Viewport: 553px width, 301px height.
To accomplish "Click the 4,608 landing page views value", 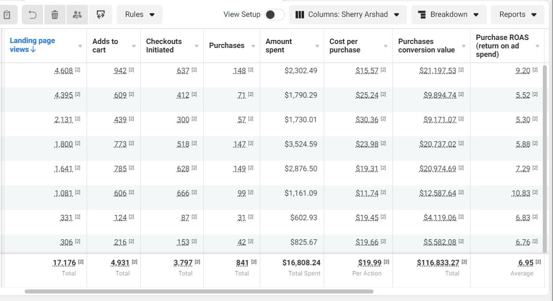I will click(63, 71).
